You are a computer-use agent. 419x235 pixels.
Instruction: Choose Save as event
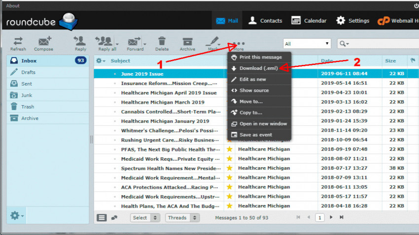pyautogui.click(x=259, y=135)
